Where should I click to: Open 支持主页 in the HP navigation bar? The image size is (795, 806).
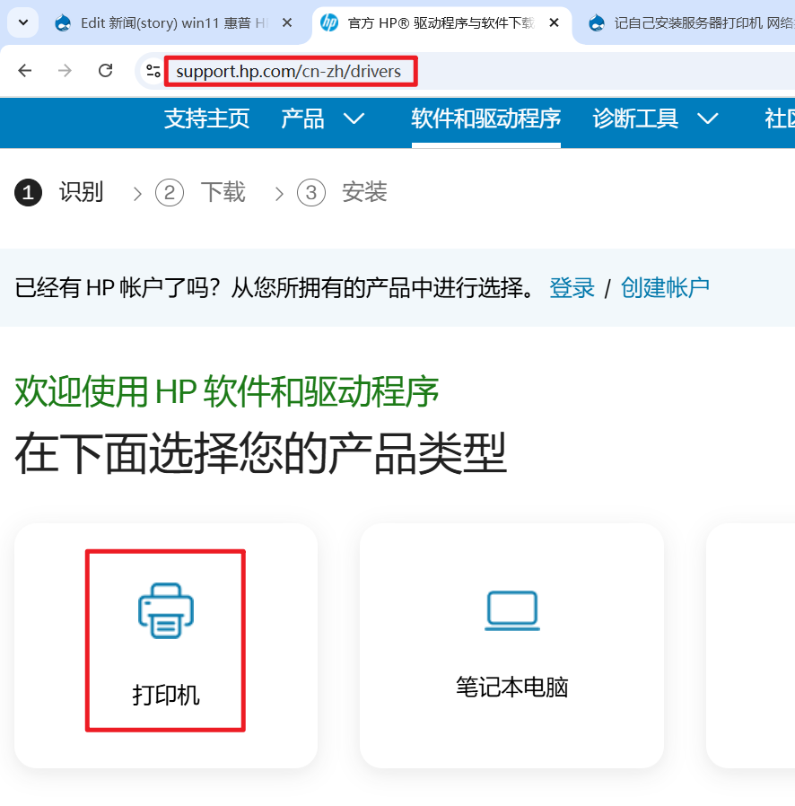pos(207,118)
